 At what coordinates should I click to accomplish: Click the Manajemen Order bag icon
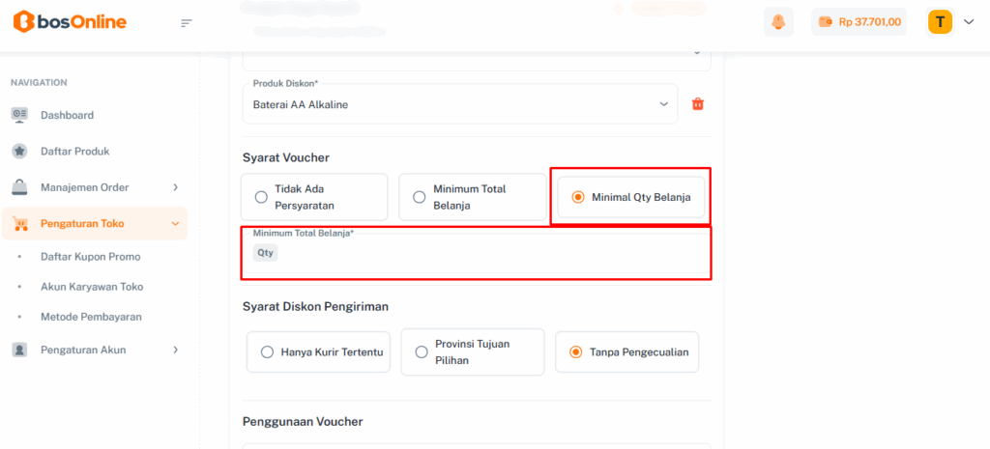click(x=19, y=187)
